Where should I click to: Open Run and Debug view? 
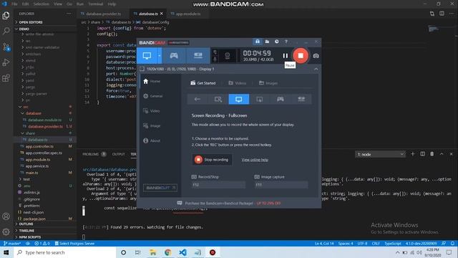[6, 62]
